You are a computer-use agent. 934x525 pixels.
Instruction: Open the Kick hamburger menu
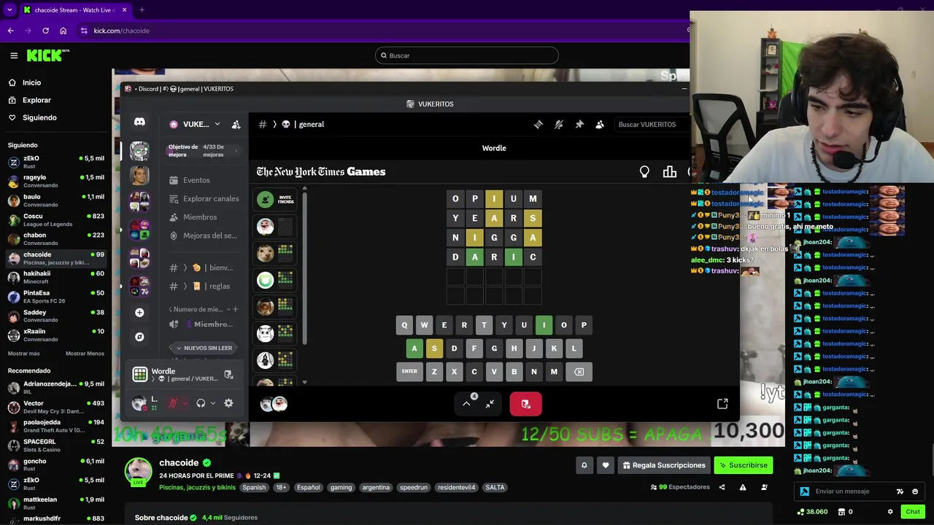[14, 55]
